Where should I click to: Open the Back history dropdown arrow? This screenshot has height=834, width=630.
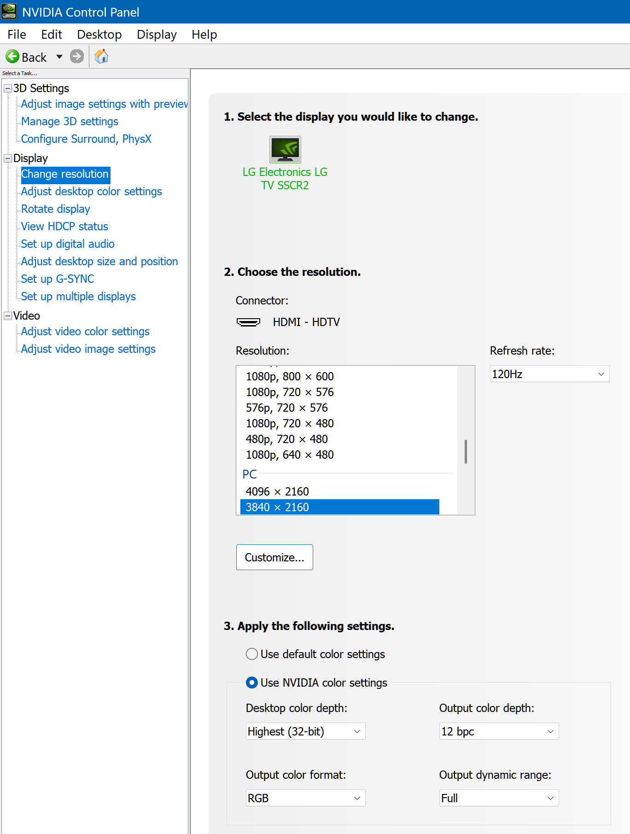click(x=59, y=57)
